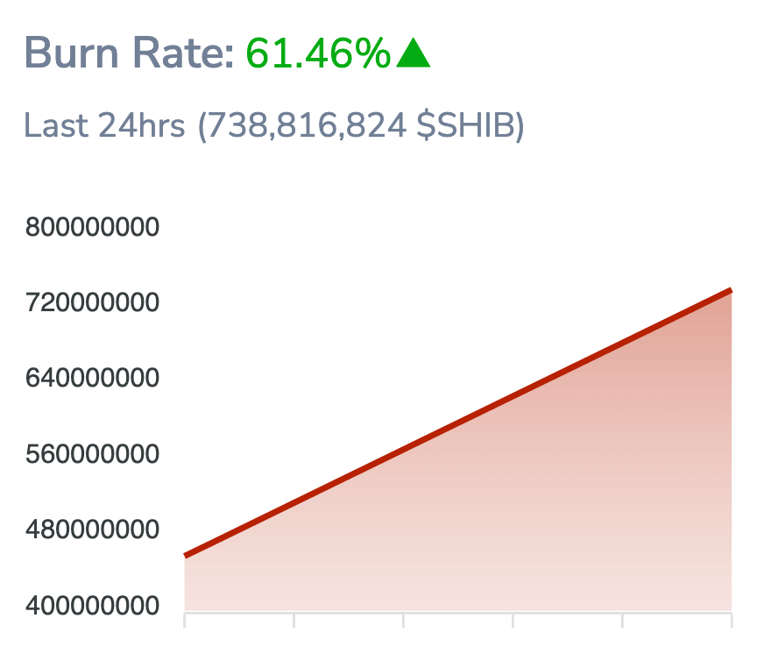Click the last x-axis tick mark
764x668 pixels.
tap(732, 621)
